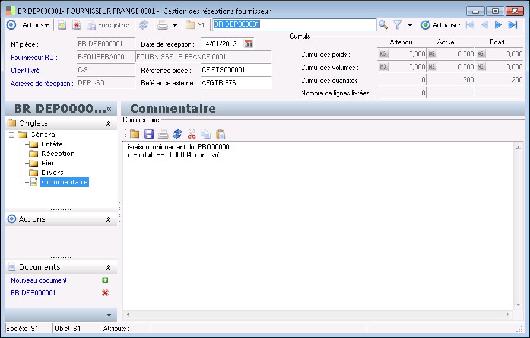The height and width of the screenshot is (338, 530).
Task: Close BR DEP000001 document with red X
Action: click(105, 293)
